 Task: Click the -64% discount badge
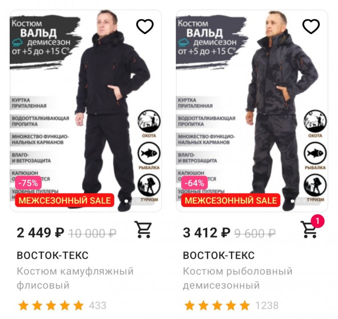[x=194, y=183]
